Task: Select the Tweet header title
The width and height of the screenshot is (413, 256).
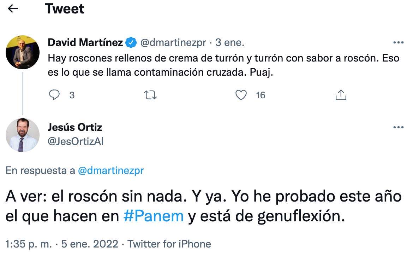Action: coord(64,8)
